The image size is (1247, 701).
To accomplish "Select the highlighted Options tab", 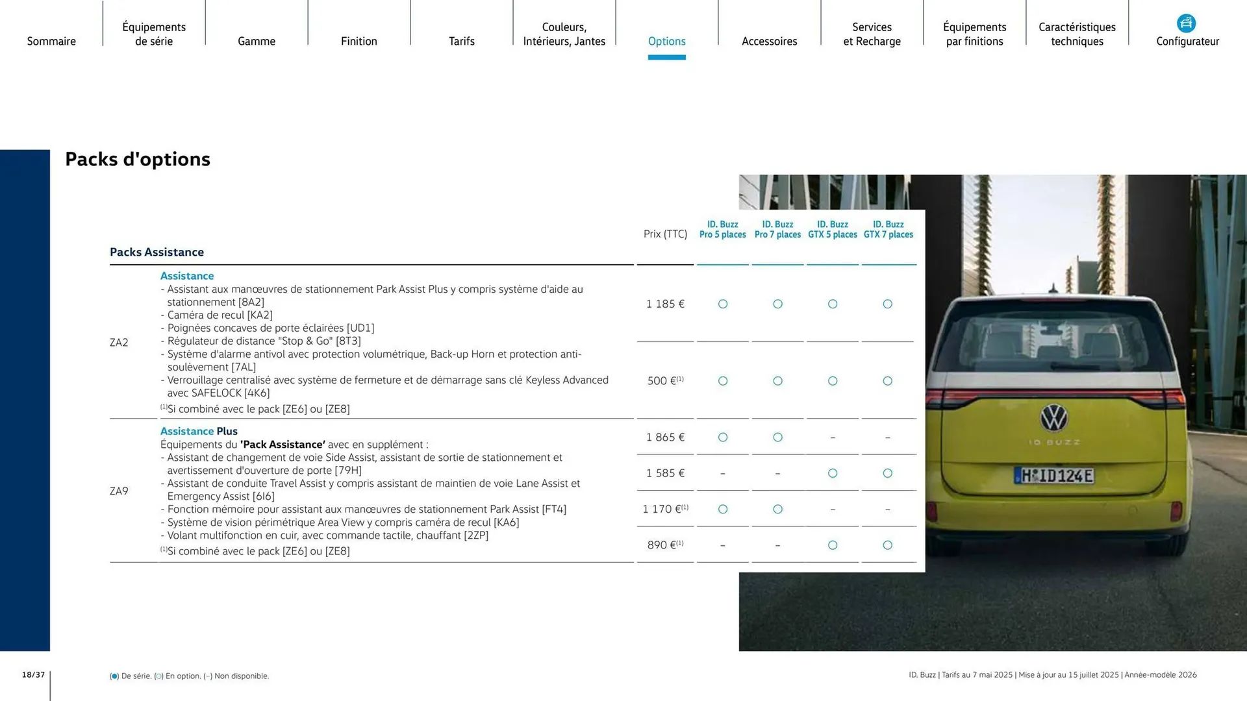I will pos(666,41).
